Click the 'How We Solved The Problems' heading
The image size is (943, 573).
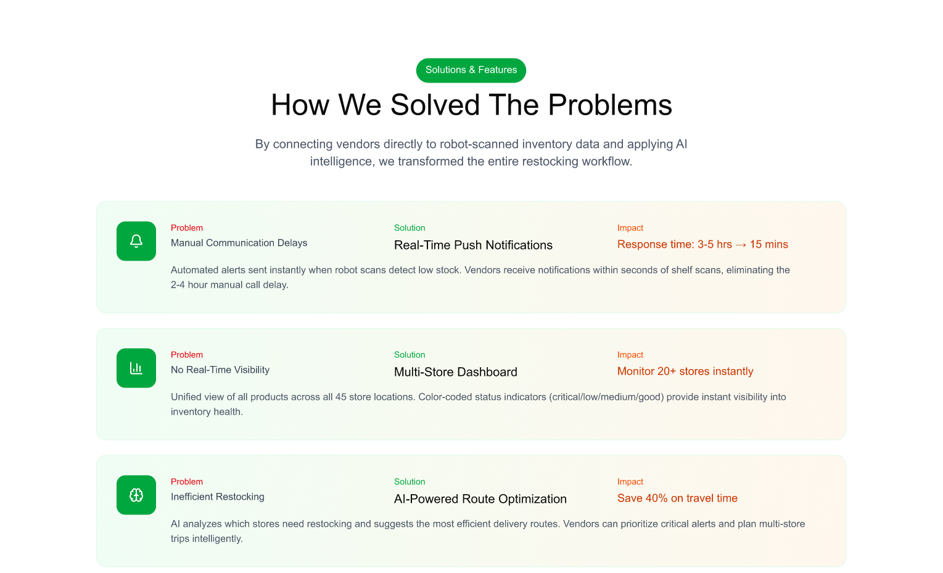coord(471,105)
